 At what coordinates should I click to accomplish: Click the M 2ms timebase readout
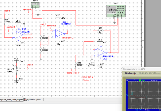[147, 110]
